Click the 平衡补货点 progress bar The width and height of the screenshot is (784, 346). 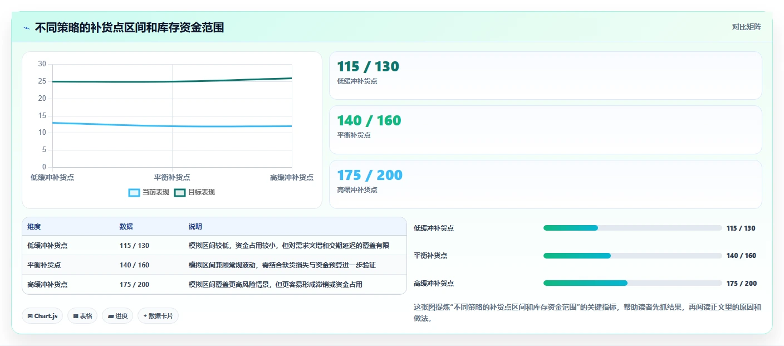[633, 256]
